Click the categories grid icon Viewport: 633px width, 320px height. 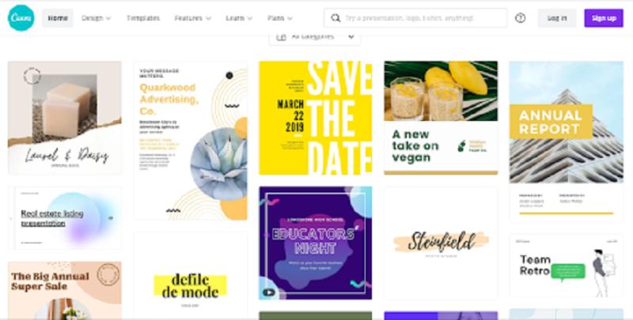click(281, 37)
